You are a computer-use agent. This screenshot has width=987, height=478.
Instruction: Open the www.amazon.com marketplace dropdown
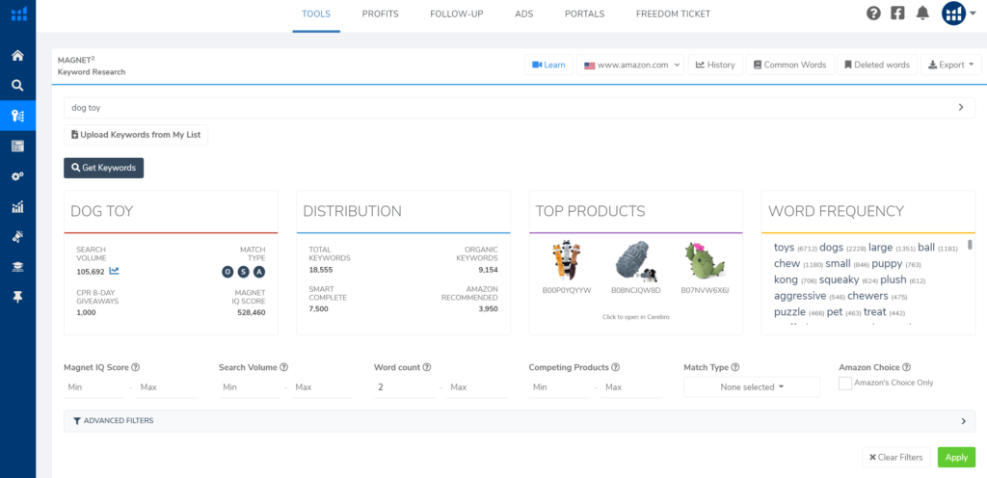click(x=630, y=65)
